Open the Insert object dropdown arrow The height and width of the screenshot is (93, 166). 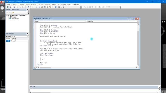coord(12,7)
